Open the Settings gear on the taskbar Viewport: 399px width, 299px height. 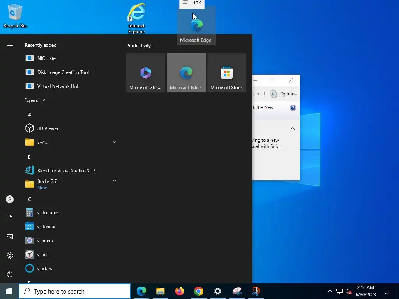[x=217, y=291]
